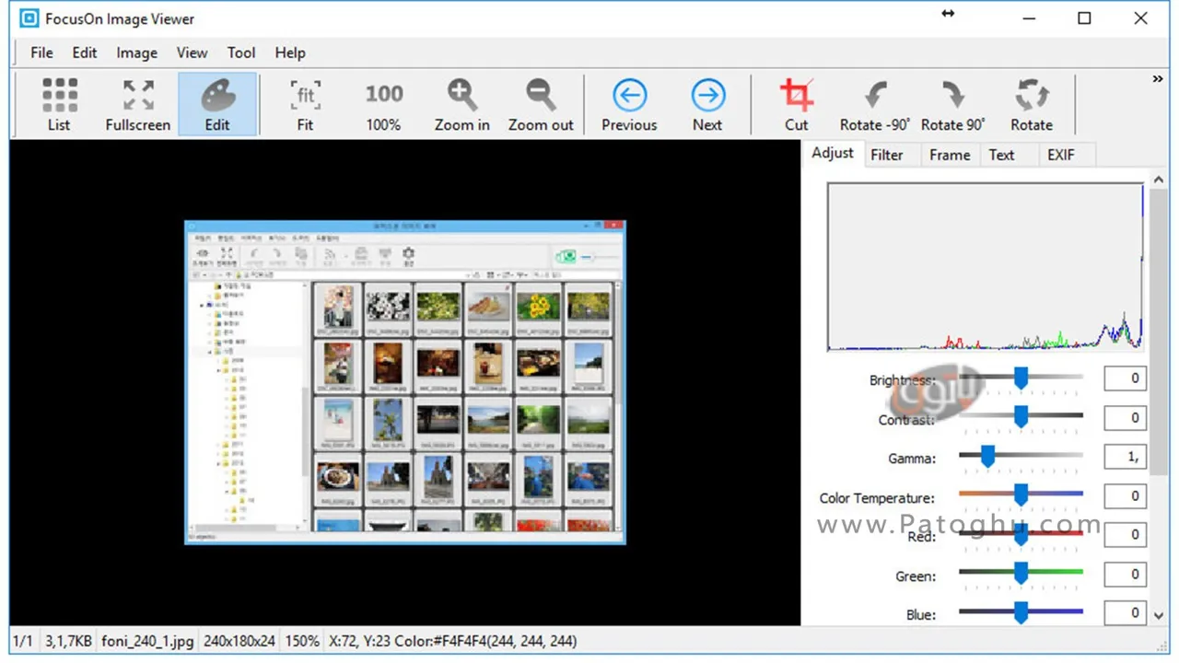Click the Gamma slider handle
The height and width of the screenshot is (663, 1179).
987,457
